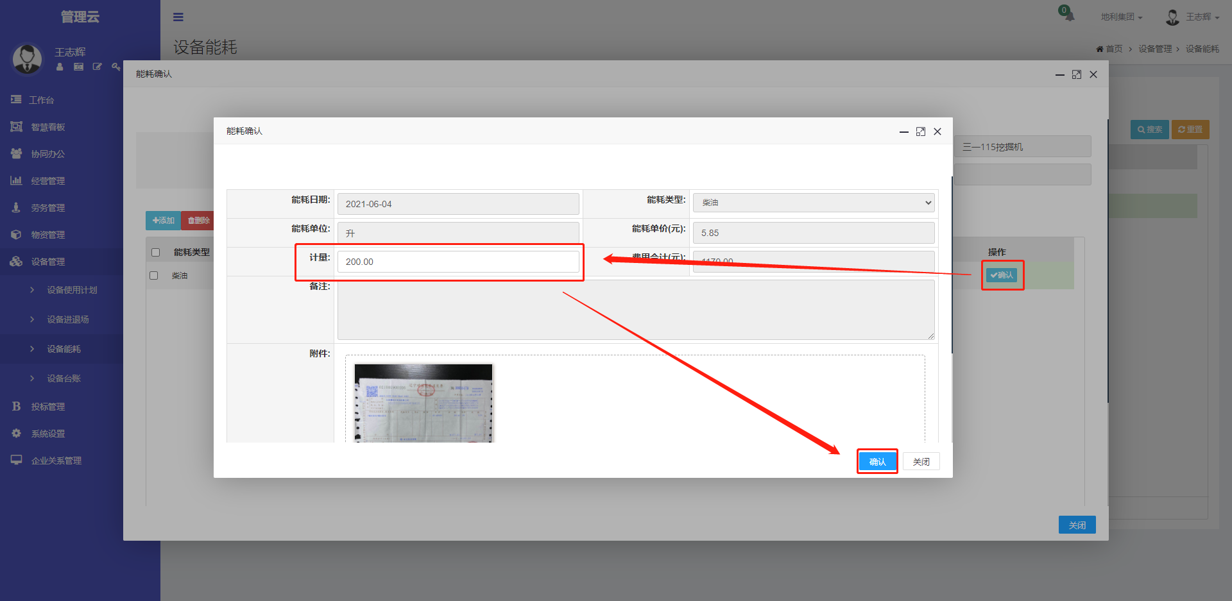Screen dimensions: 1232x601
Task: Click the blue 确认 button in dialog
Action: 877,462
